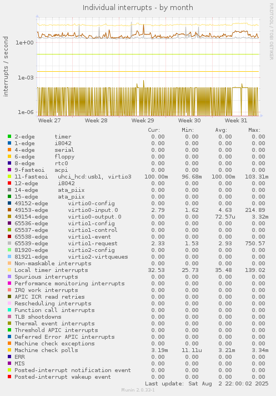This screenshot has width=276, height=396.
Task: Click the Last update timestamp text
Action: click(207, 384)
